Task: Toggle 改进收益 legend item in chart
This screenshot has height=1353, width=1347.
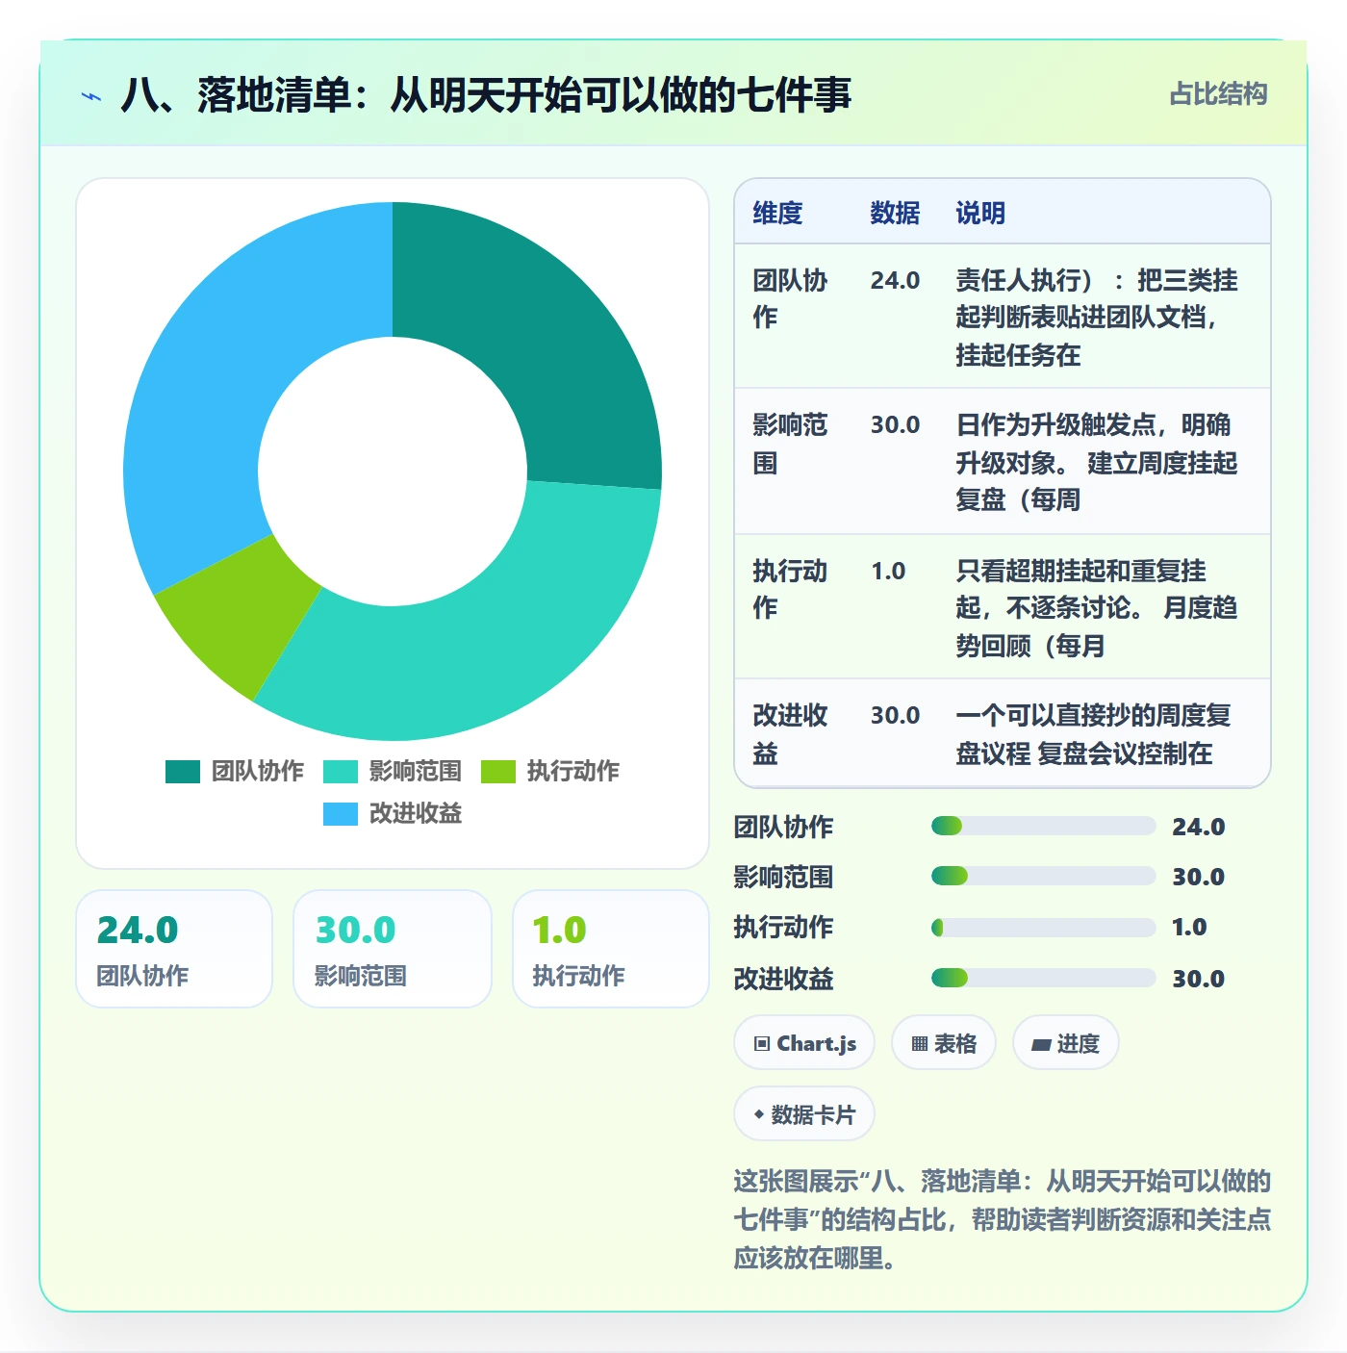Action: [393, 813]
